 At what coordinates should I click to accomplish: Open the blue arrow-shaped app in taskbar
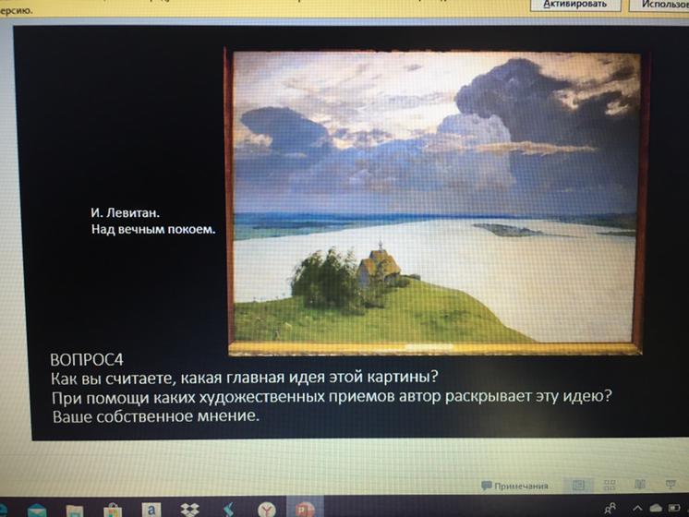(x=229, y=510)
